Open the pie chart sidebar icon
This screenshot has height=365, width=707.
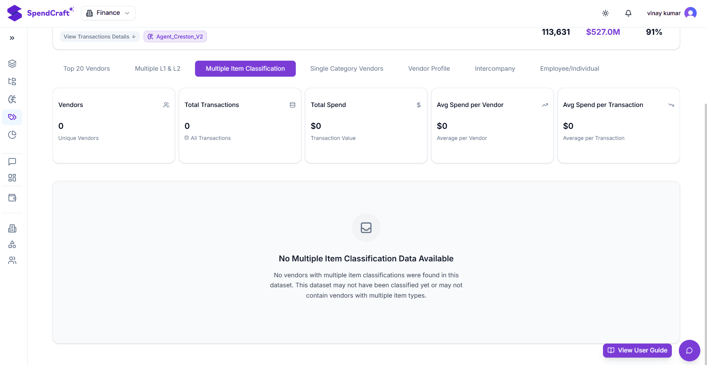pos(12,135)
